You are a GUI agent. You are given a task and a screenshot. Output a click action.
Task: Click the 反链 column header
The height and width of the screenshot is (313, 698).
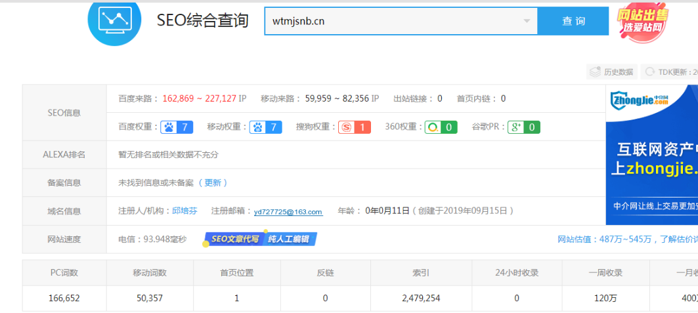(x=326, y=272)
